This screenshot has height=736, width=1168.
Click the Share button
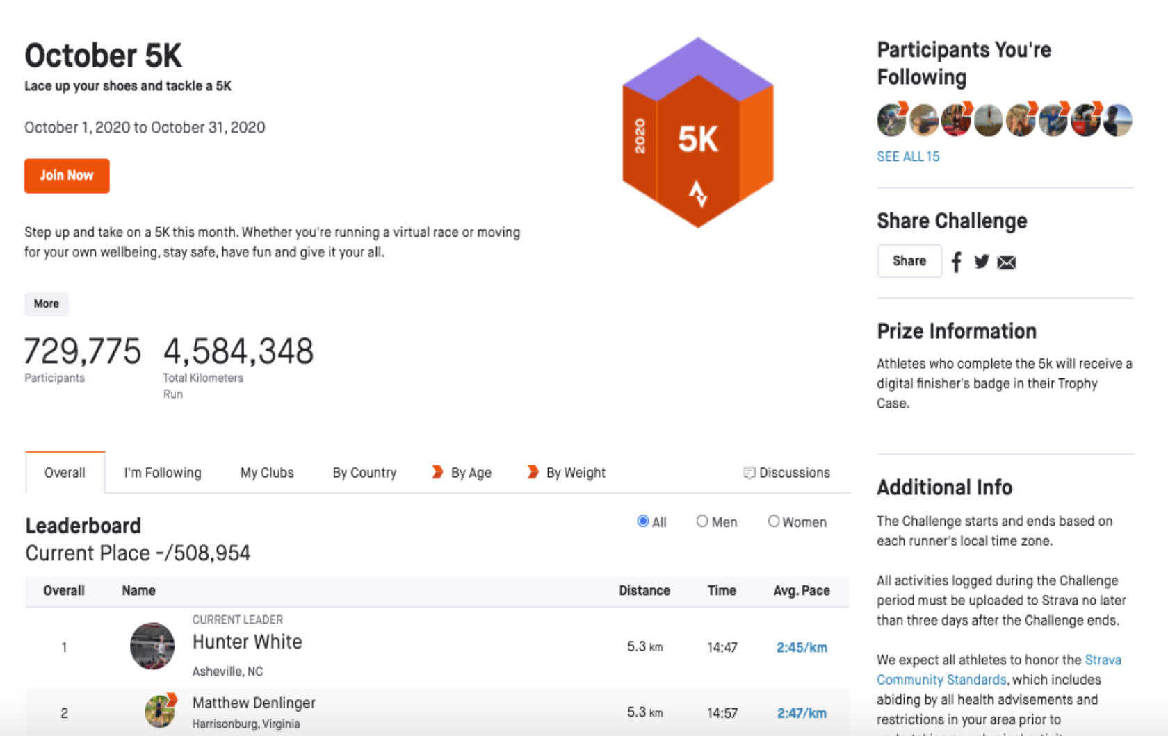tap(909, 261)
